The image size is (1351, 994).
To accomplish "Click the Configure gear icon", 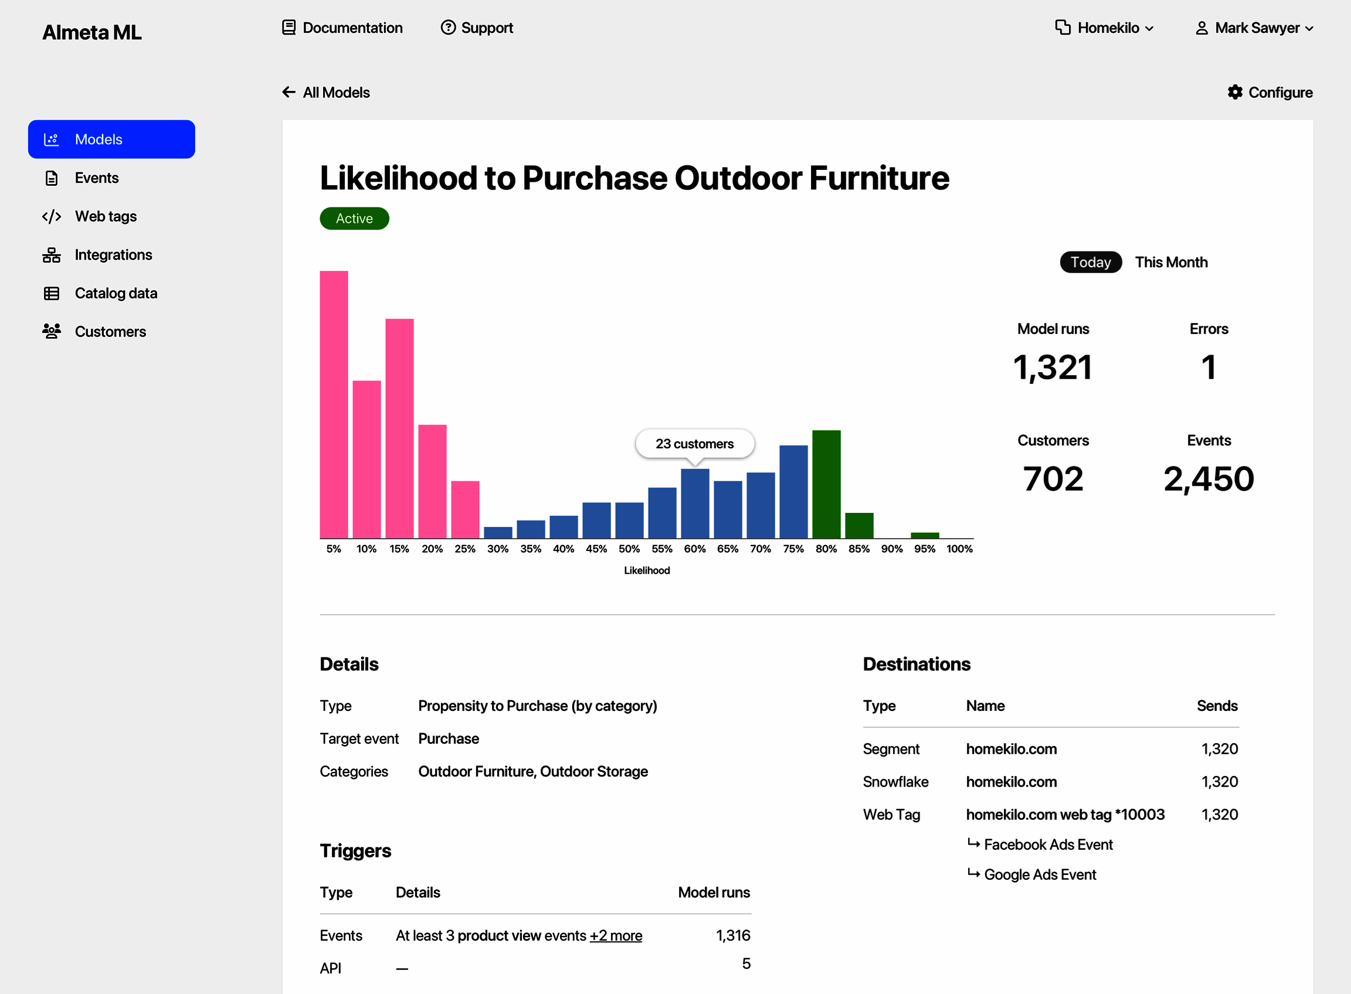I will click(1235, 92).
